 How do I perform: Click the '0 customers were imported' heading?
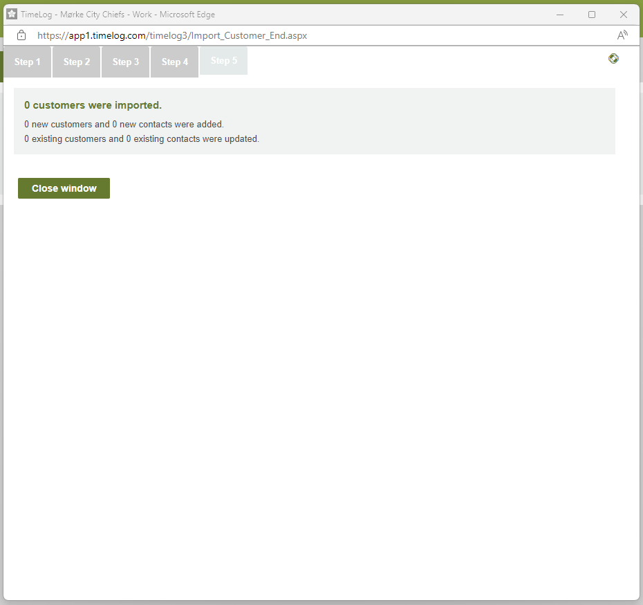[x=93, y=105]
